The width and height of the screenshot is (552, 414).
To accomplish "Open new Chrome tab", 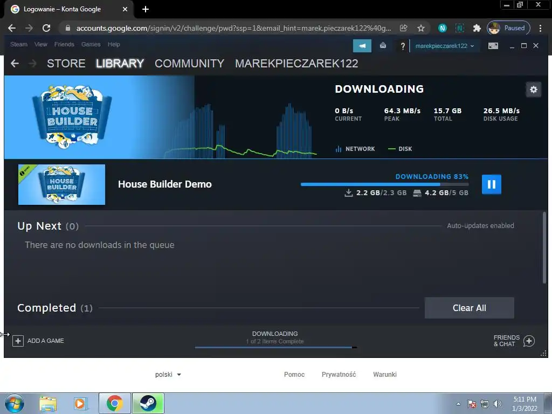I will 146,9.
